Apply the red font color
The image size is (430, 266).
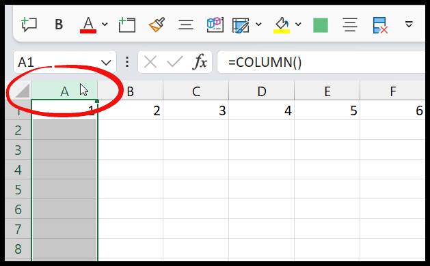[88, 25]
